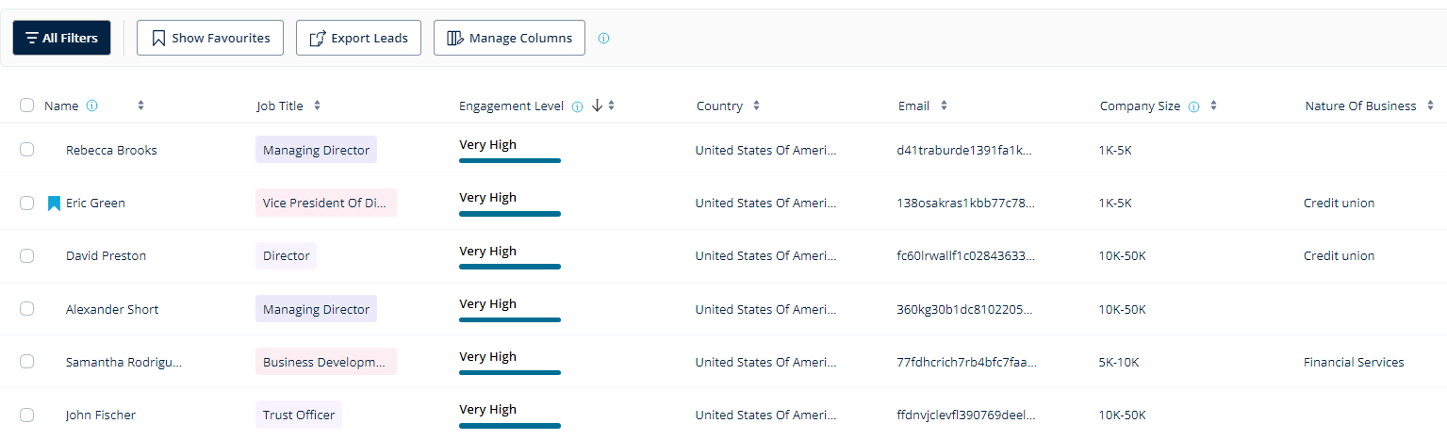The height and width of the screenshot is (440, 1447).
Task: Sort by Nature Of Business arrows
Action: [1430, 106]
